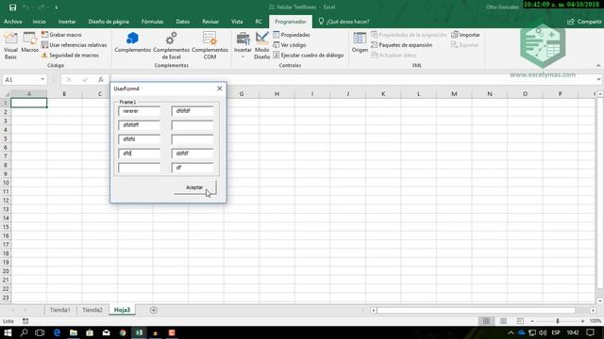The height and width of the screenshot is (339, 604).
Task: Click the select-all corner of the sheet
Action: tap(6, 94)
